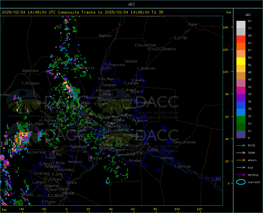The image size is (263, 213).
Task: Click the 'Villavicencio' map label
Action: (x=65, y=63)
